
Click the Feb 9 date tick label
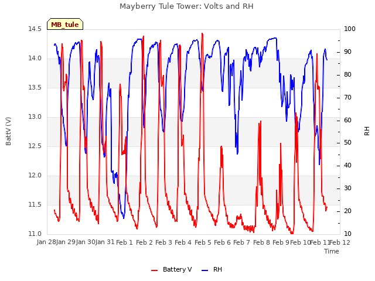coord(281,242)
